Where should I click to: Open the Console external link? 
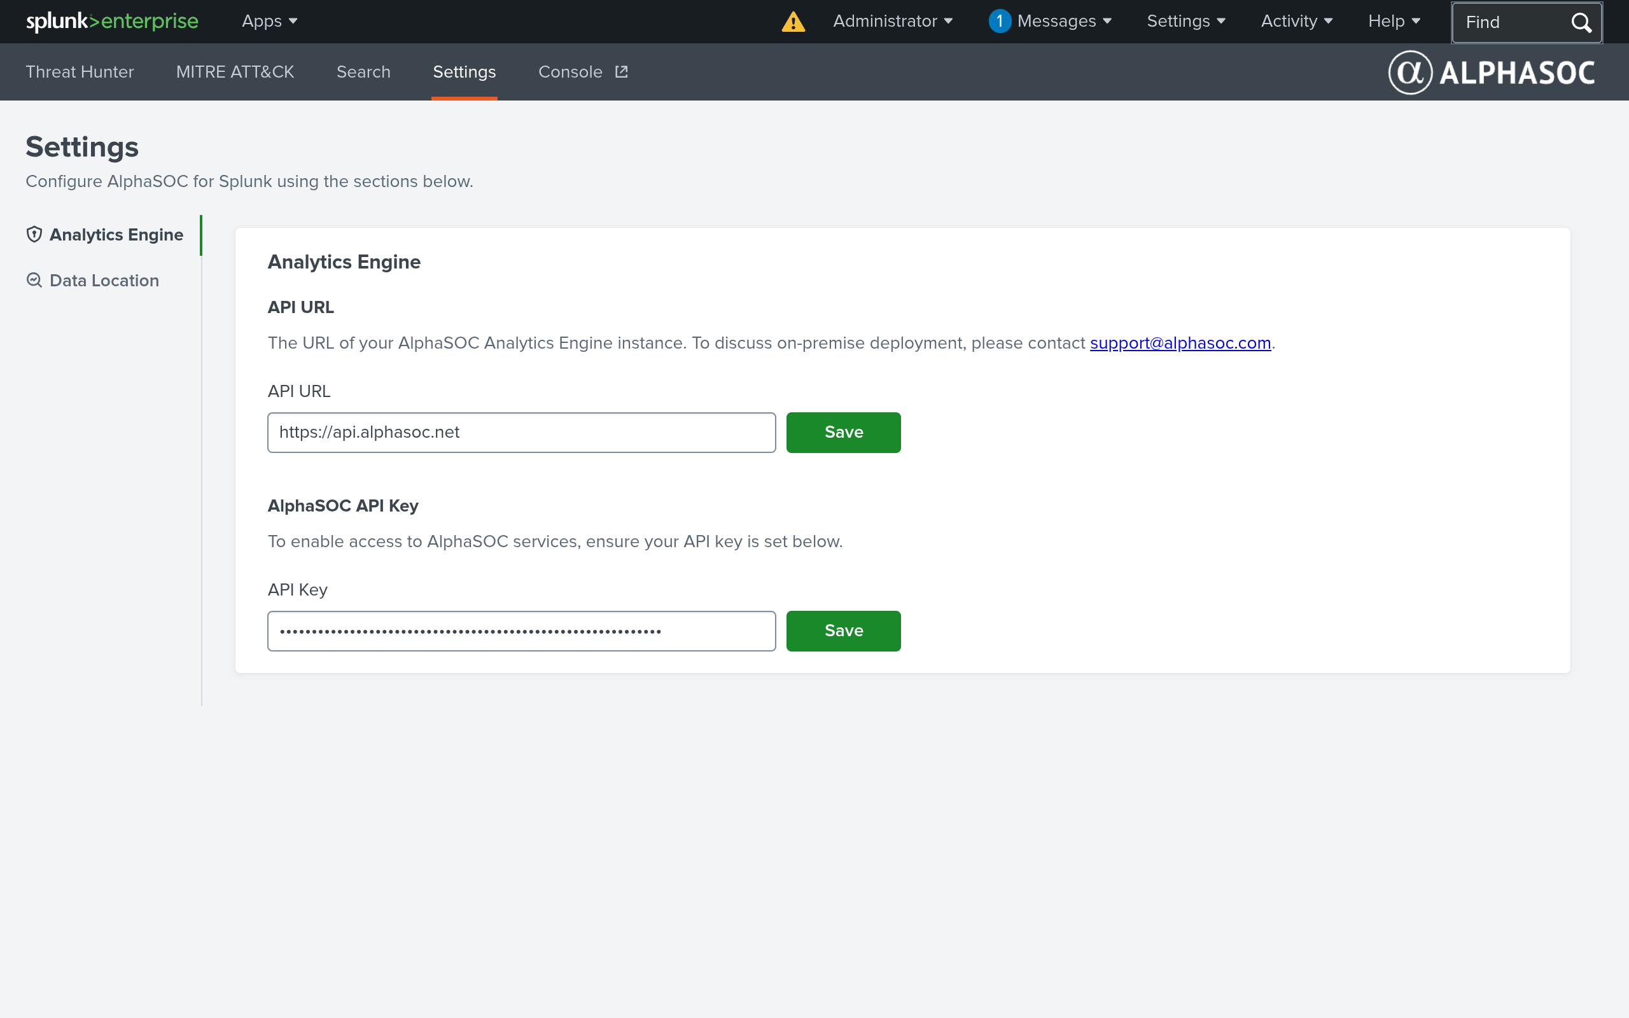583,72
